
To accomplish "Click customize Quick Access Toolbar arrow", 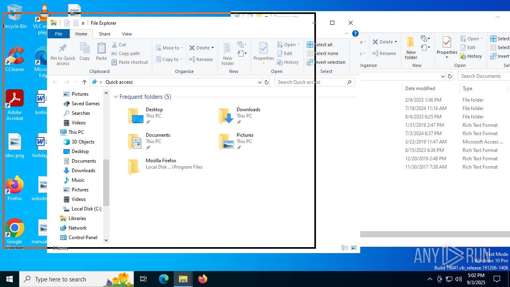I will (x=83, y=23).
